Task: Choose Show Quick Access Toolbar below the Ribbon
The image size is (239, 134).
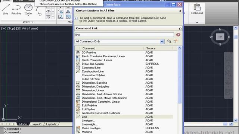Action: pos(68,4)
